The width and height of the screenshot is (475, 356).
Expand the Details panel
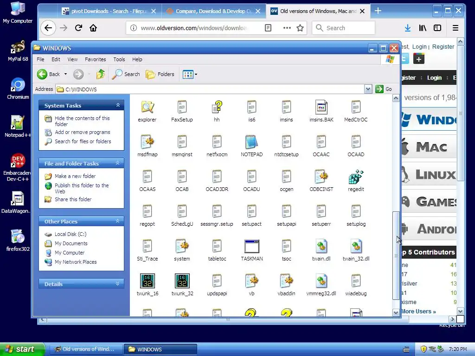118,284
